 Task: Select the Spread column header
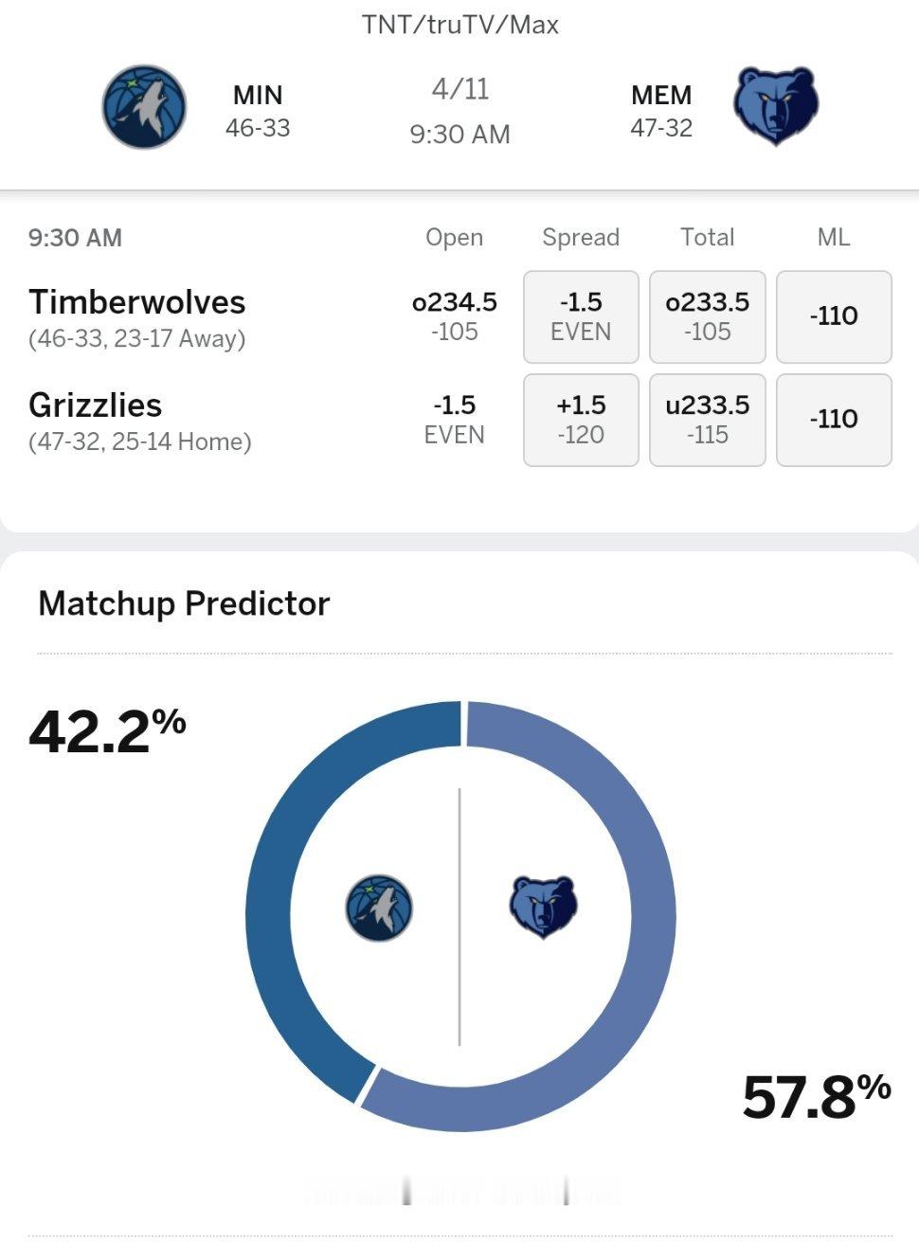pos(581,237)
